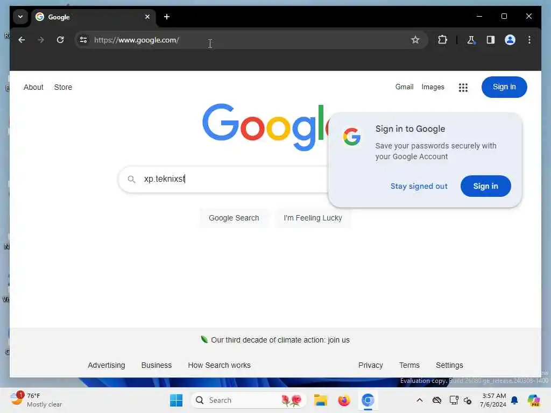Open the Google apps grid
The image size is (551, 413).
[463, 88]
